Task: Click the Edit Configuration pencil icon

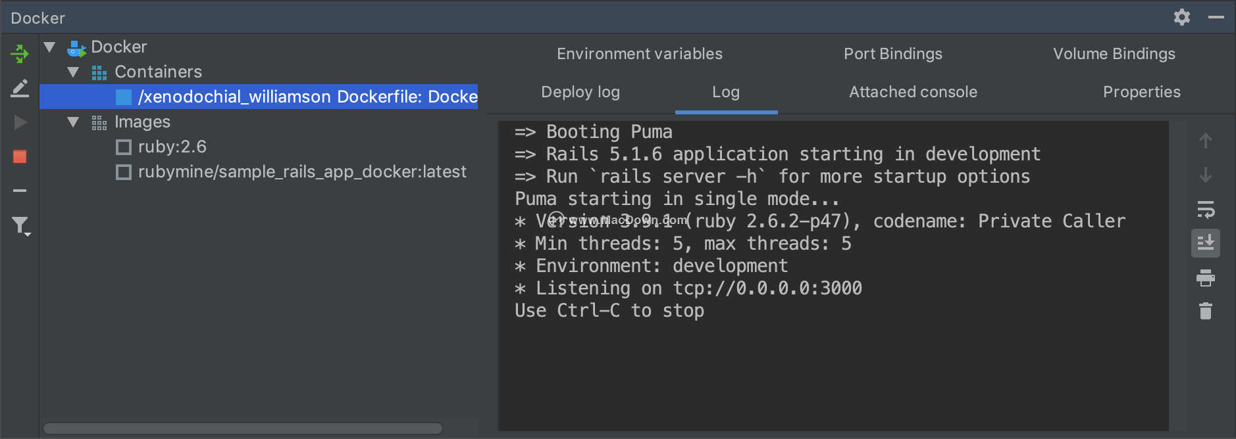Action: (x=20, y=88)
